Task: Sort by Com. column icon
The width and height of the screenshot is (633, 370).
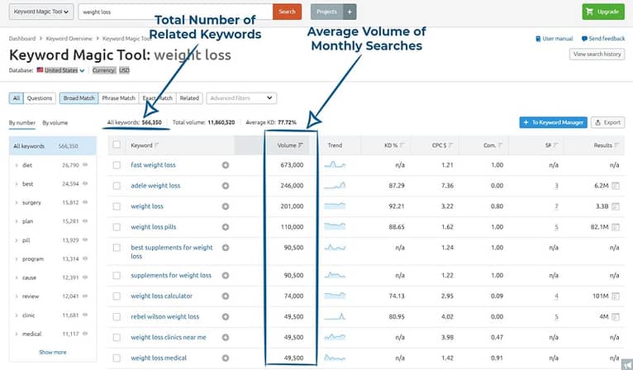Action: [500, 145]
